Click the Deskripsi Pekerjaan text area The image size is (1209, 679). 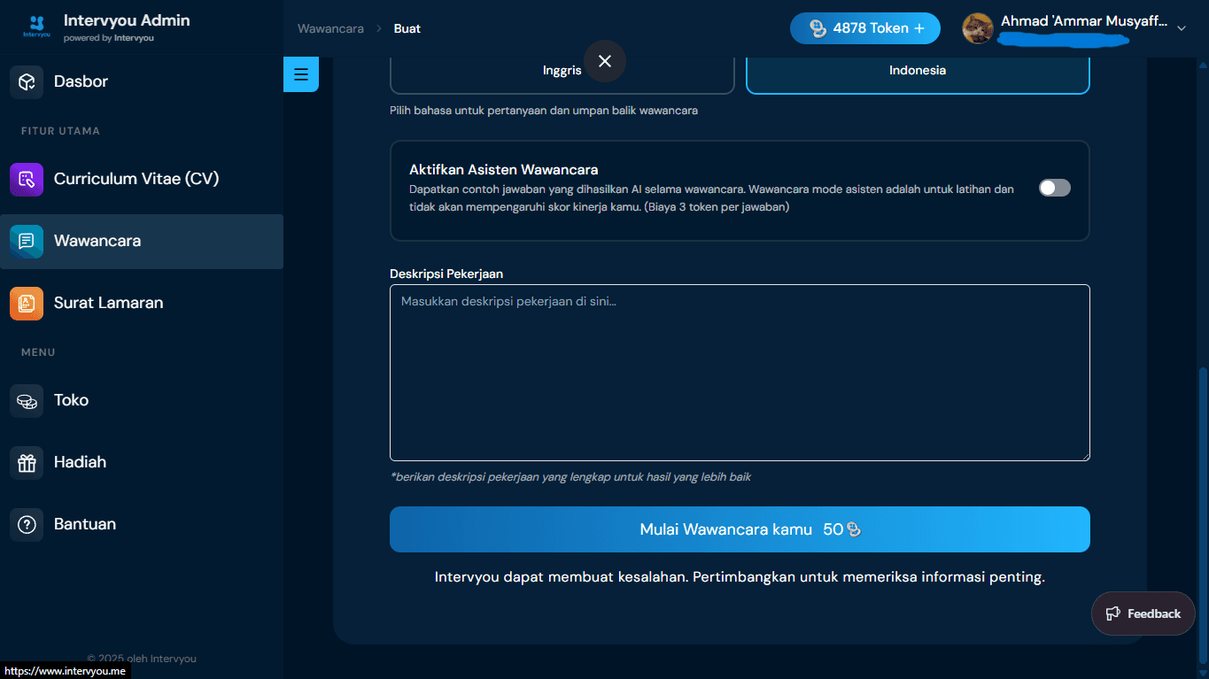click(x=740, y=373)
